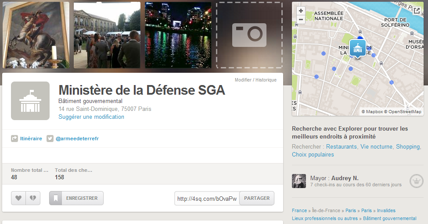Open Bâtiment gouvernemental breadcrumb link

tap(389, 218)
